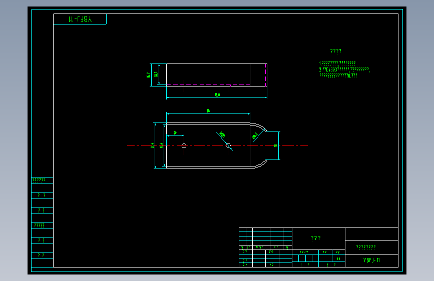Select the large '???' part name in title block
The height and width of the screenshot is (281, 434).
click(315, 238)
